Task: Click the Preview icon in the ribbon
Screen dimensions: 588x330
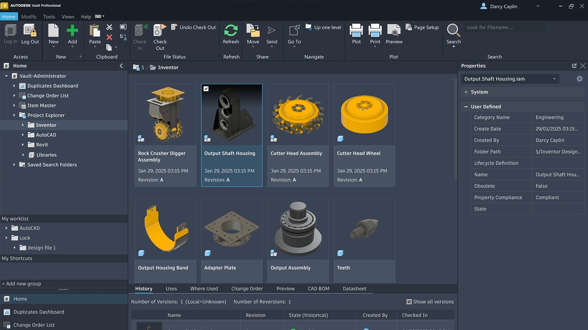Action: pyautogui.click(x=394, y=31)
